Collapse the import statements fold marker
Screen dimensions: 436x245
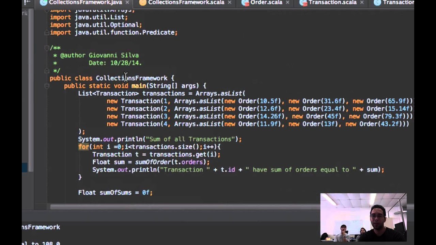(x=47, y=33)
